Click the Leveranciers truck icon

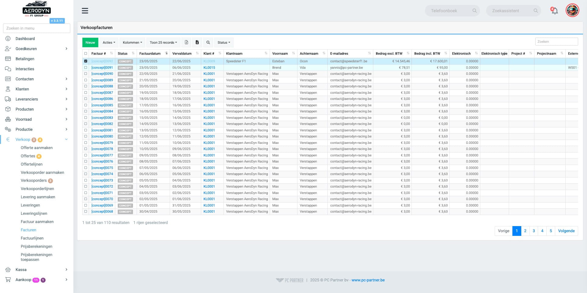pos(8,99)
